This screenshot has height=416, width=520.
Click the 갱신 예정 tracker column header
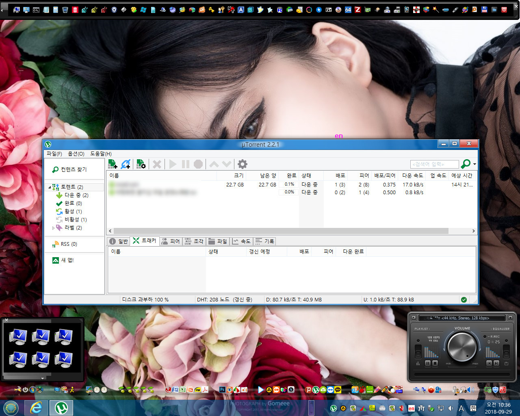(266, 251)
